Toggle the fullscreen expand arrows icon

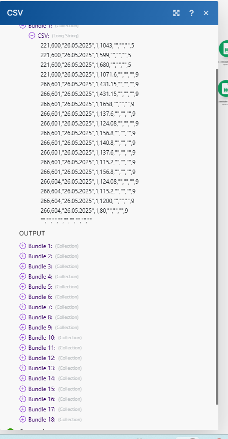point(176,13)
